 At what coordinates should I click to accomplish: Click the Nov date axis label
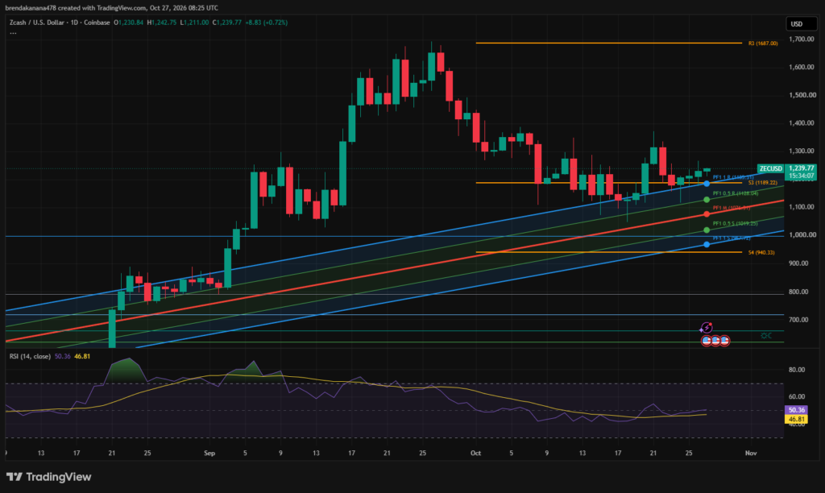point(751,453)
